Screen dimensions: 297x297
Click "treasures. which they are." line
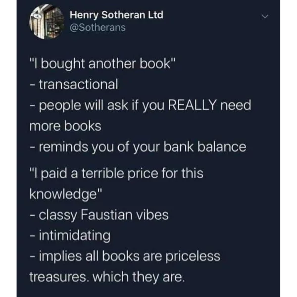point(107,277)
